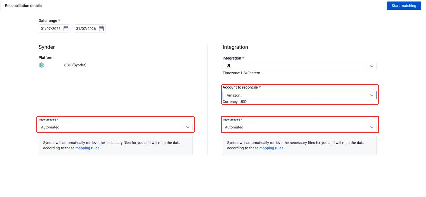Open mapping rules link under Synder section
Image resolution: width=426 pixels, height=197 pixels.
[x=87, y=148]
